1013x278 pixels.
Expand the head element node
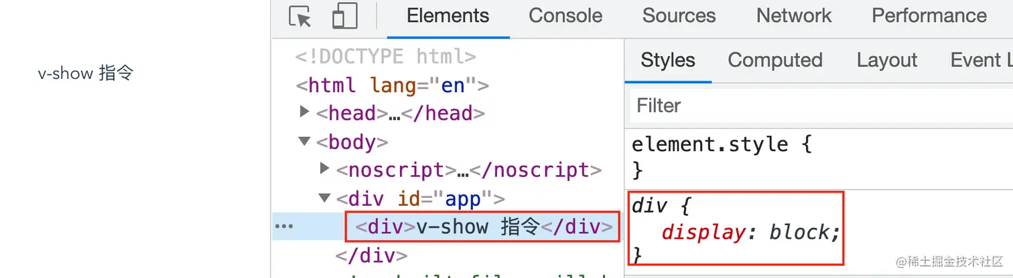305,112
